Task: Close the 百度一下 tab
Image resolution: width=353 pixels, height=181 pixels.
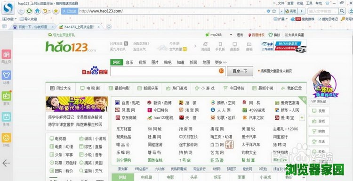Action: point(52,27)
